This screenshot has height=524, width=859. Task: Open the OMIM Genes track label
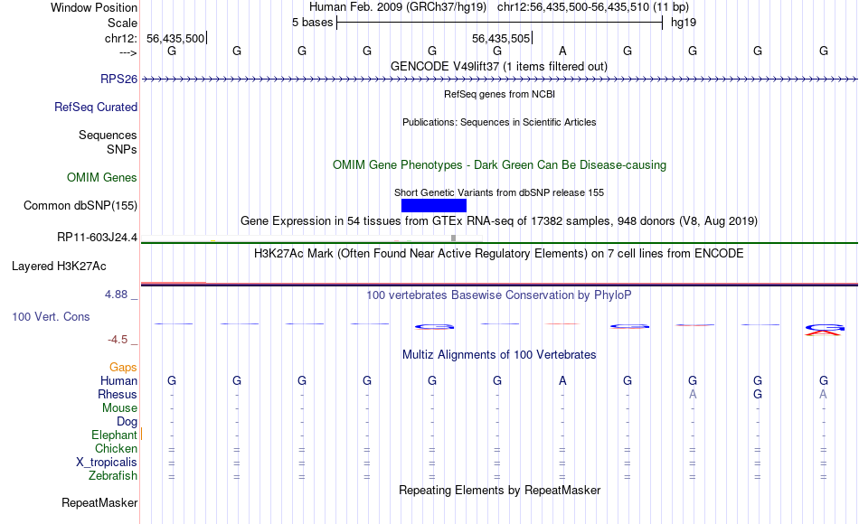tap(101, 177)
